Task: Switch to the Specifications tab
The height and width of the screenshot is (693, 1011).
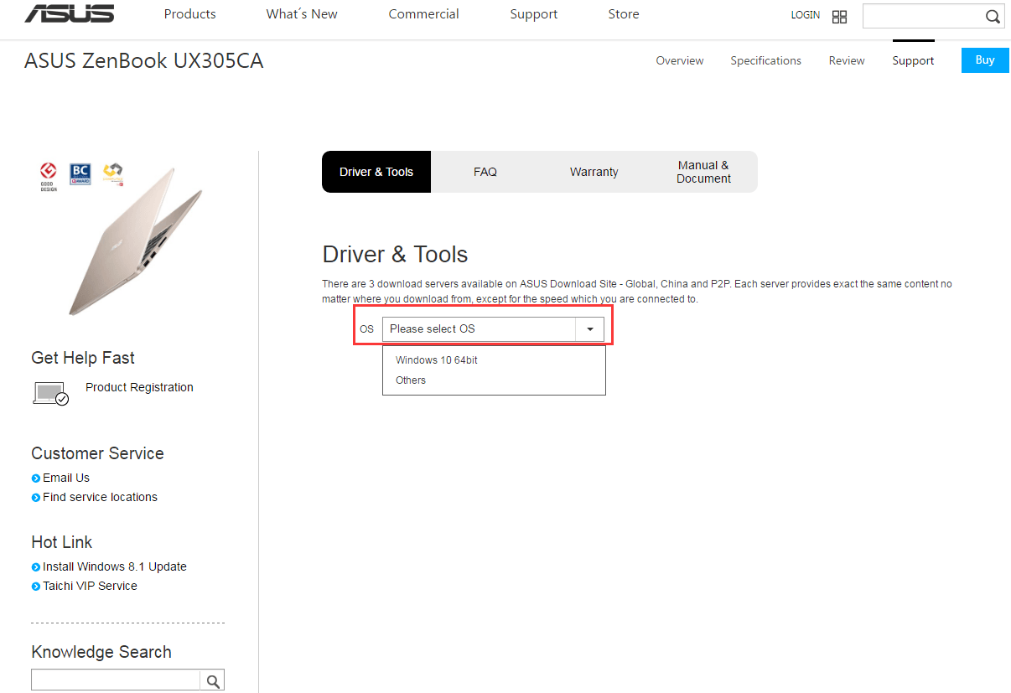Action: 765,60
